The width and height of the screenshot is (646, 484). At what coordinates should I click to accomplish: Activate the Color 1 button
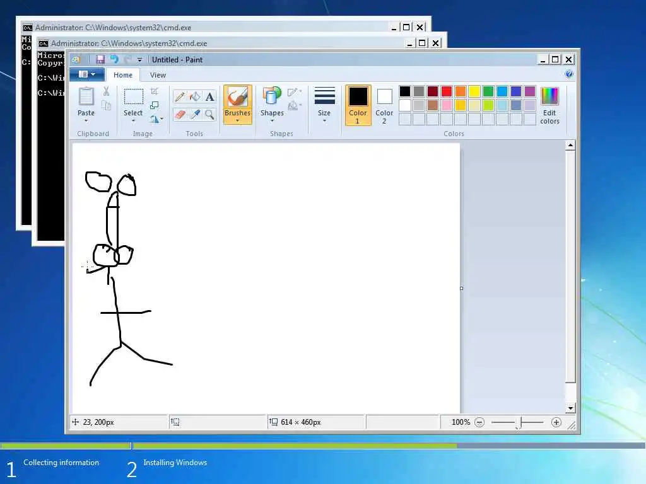358,105
